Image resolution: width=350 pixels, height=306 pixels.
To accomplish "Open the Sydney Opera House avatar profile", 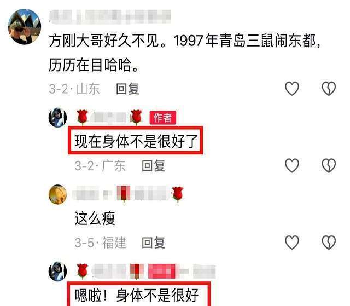I will tap(25, 26).
